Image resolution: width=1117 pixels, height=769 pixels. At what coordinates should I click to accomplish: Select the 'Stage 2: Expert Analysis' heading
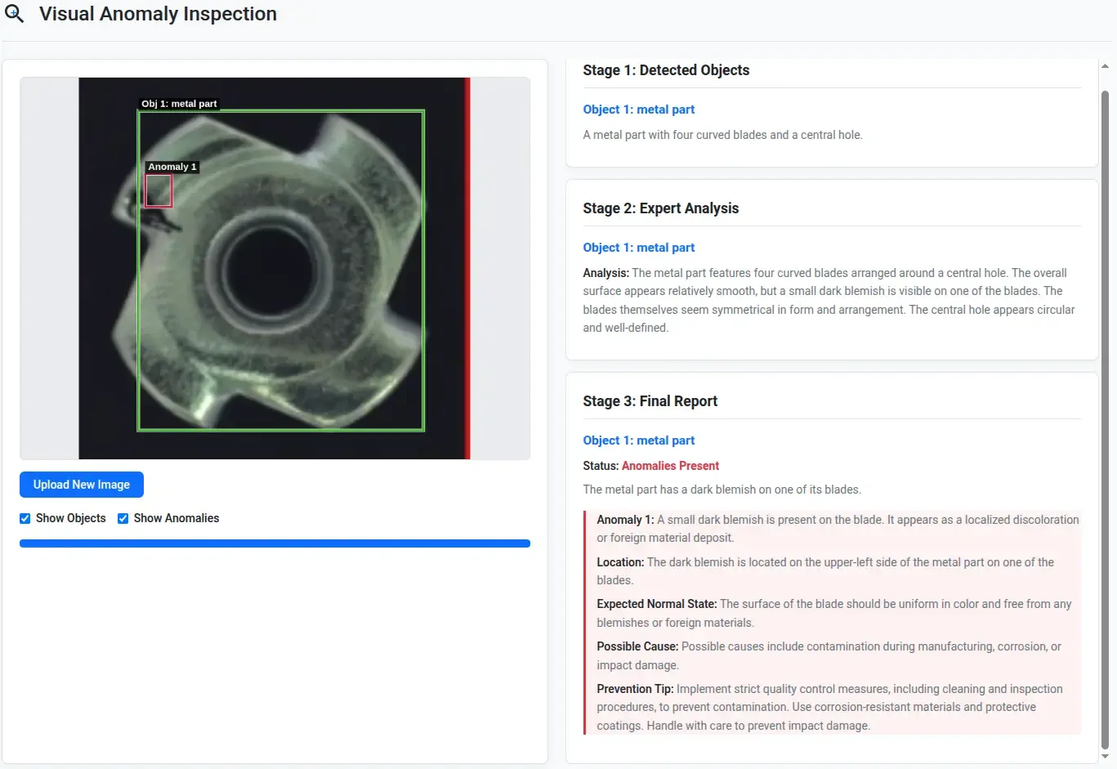click(x=660, y=208)
